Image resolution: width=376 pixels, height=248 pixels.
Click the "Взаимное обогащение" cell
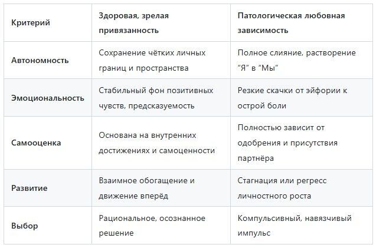pos(146,188)
